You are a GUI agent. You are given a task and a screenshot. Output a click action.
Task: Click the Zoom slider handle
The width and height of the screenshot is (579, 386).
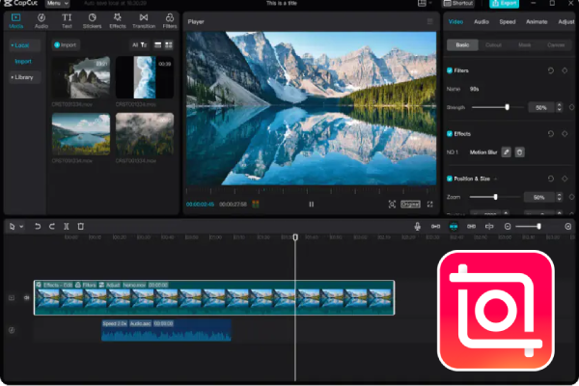coord(496,197)
